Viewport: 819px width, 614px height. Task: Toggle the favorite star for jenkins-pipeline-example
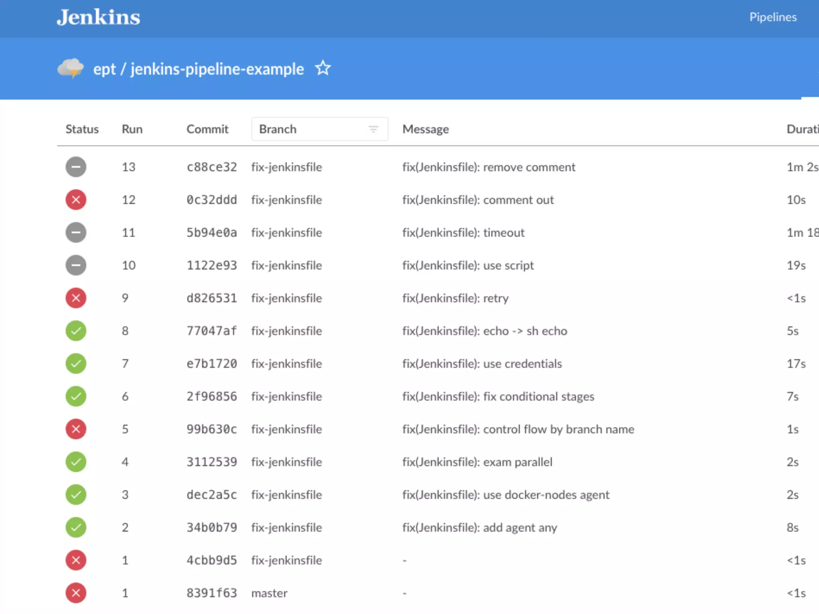[x=323, y=68]
